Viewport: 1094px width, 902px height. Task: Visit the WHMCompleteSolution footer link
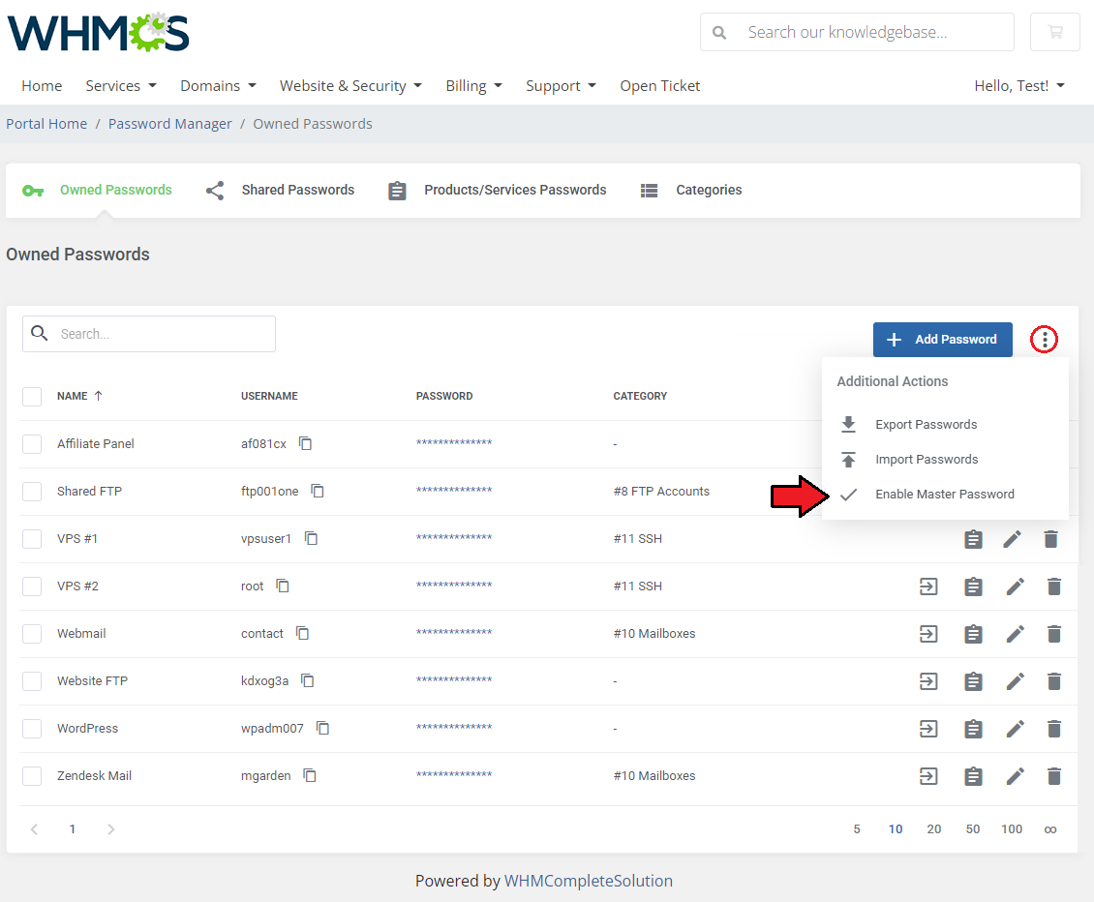tap(589, 881)
